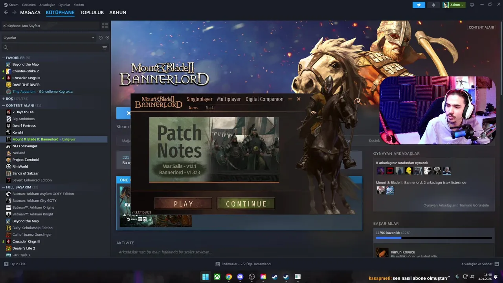503x283 pixels.
Task: Go back with the left arrow
Action: [x=6, y=13]
